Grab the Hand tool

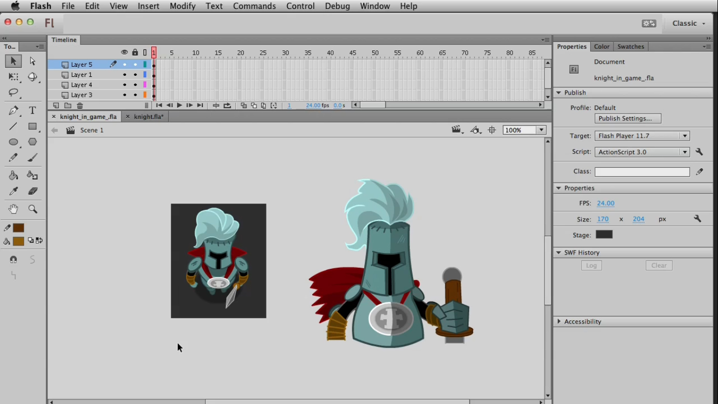(x=13, y=209)
